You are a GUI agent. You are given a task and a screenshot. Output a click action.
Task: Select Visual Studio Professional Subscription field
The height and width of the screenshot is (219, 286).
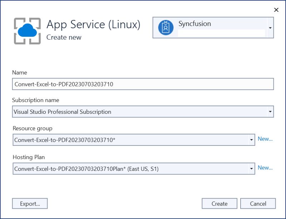[x=107, y=112]
